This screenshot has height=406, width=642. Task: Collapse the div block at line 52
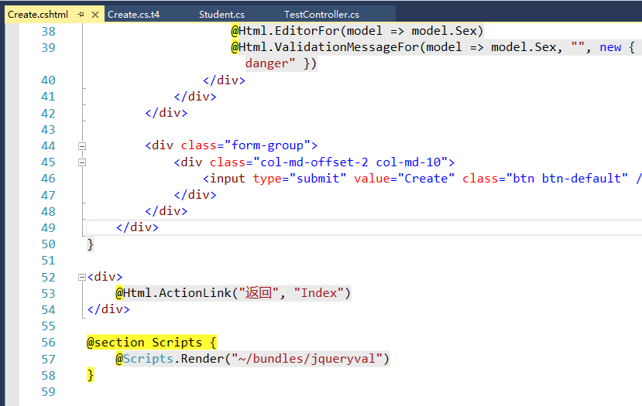click(x=82, y=277)
